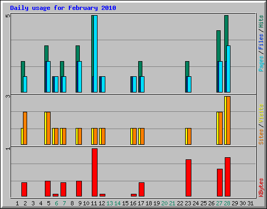
Task: Click the middle chart's axis value '3'
Action: (x=8, y=96)
